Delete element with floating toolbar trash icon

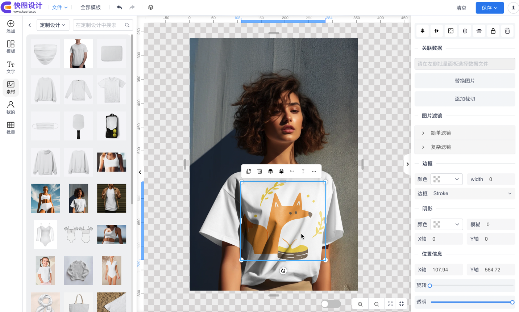point(259,171)
